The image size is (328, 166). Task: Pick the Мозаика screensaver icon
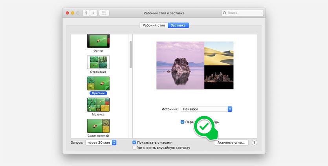click(x=98, y=105)
